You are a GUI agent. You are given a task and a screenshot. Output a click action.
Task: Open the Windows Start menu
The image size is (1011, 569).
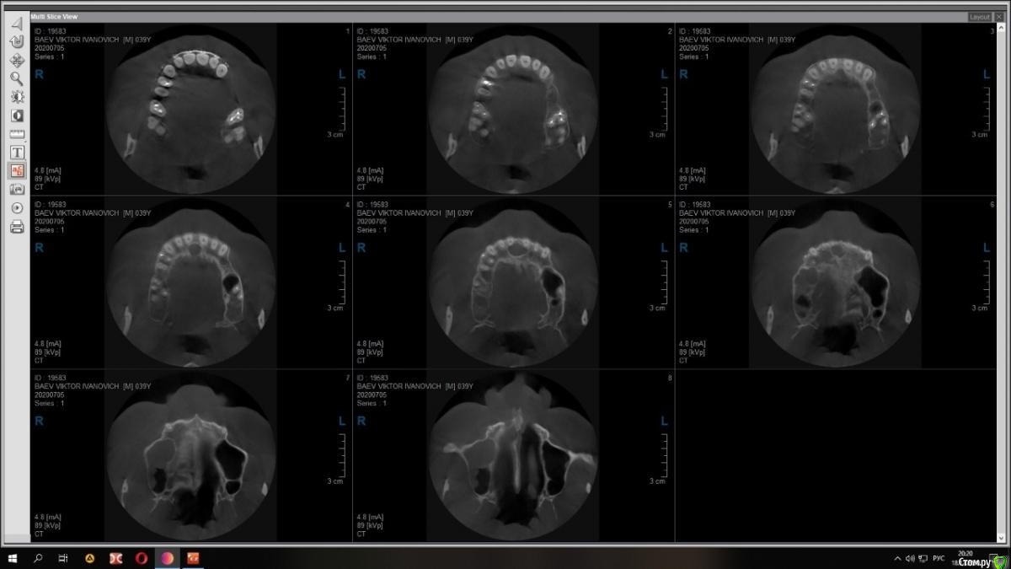[13, 558]
